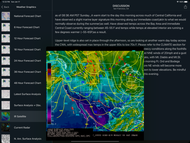Open 18 Hour Forecast Chart thumbnail
The width and height of the screenshot is (190, 143).
click(6, 49)
